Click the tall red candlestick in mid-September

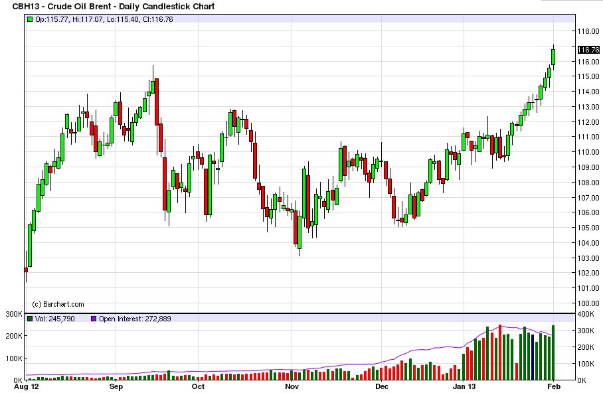coord(157,102)
